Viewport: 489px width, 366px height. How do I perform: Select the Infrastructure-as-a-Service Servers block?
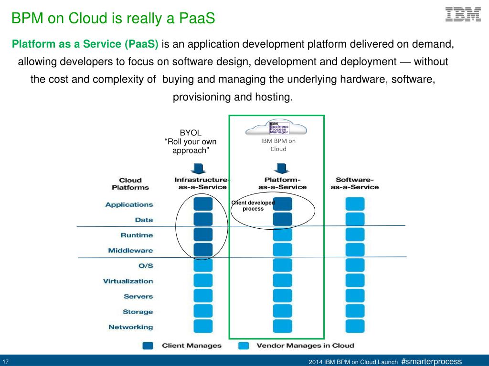203,295
